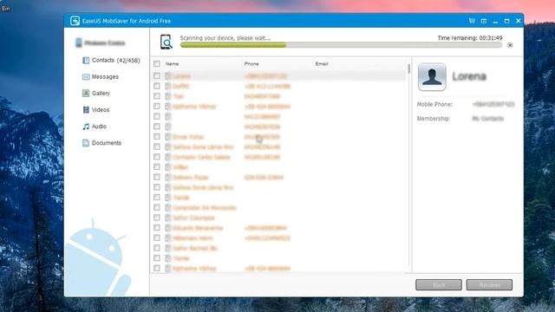Click the Membership field label
The height and width of the screenshot is (312, 555).
pos(434,119)
